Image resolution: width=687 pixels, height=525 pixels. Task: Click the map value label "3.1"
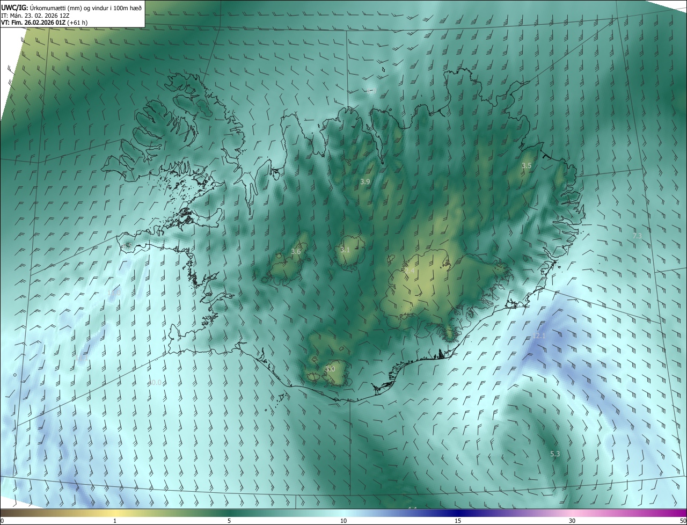pyautogui.click(x=345, y=250)
